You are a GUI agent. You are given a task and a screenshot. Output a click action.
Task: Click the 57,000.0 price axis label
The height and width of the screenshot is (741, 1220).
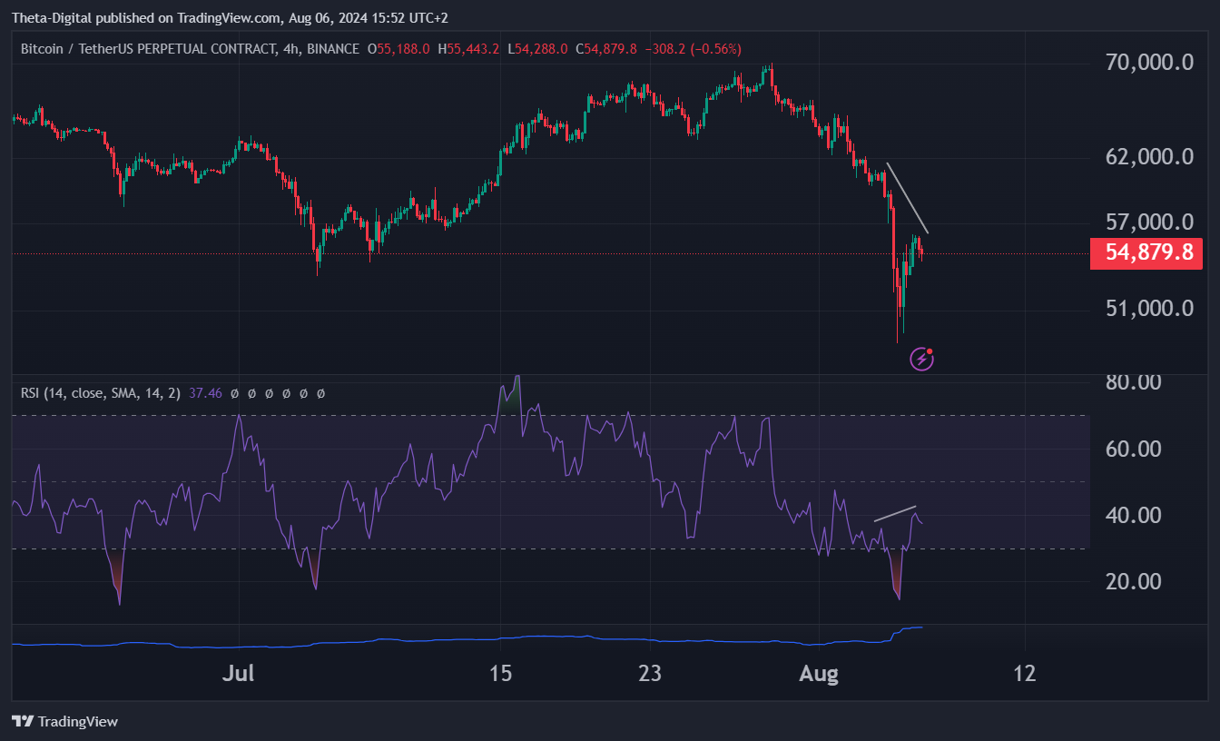point(1149,222)
